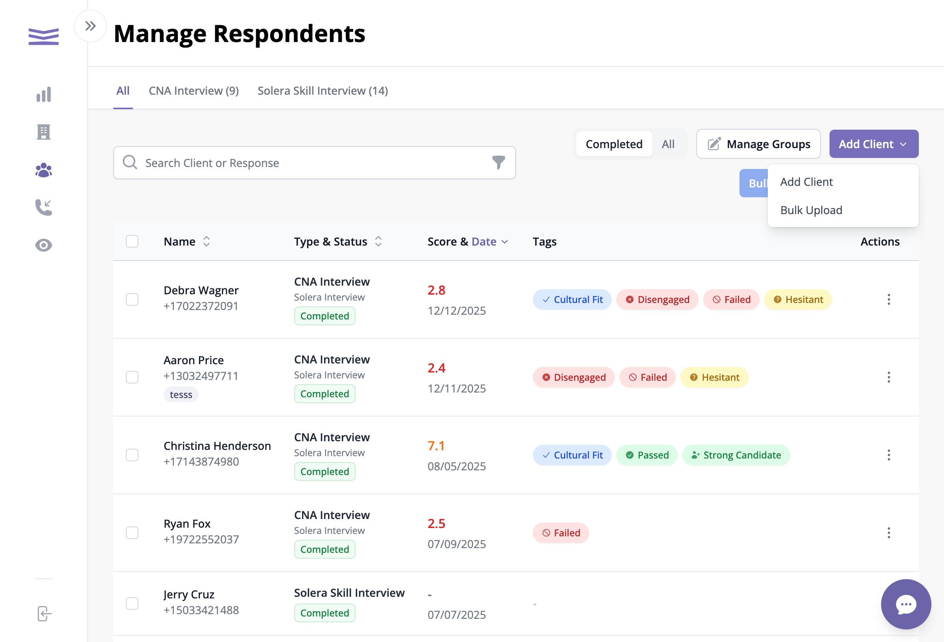The height and width of the screenshot is (642, 944).
Task: Click Christina Henderson's Cultural Fit tag
Action: (x=572, y=455)
